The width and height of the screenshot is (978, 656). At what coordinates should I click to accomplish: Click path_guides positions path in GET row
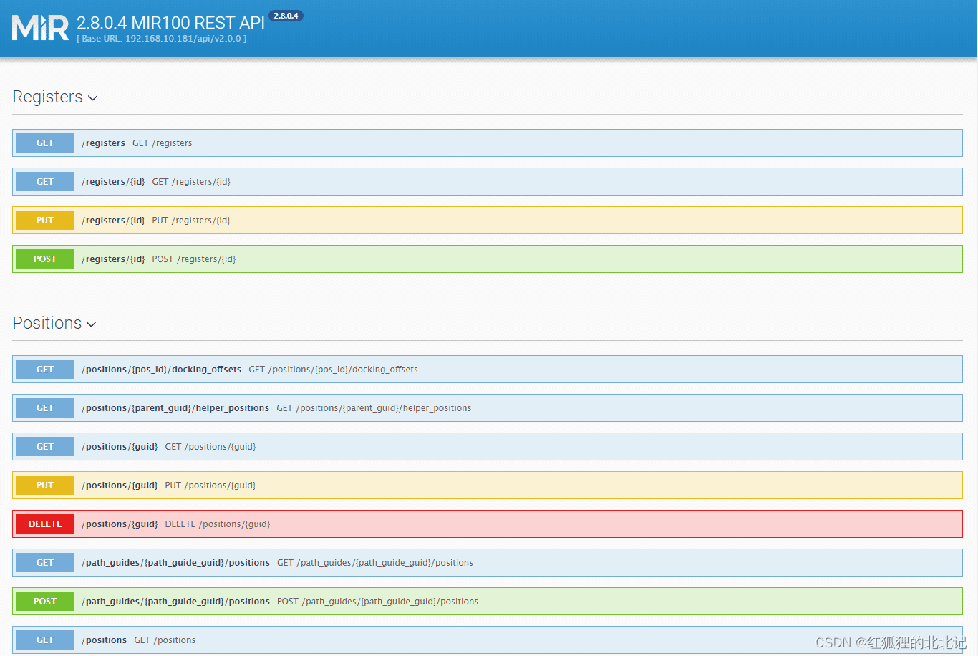coord(175,563)
